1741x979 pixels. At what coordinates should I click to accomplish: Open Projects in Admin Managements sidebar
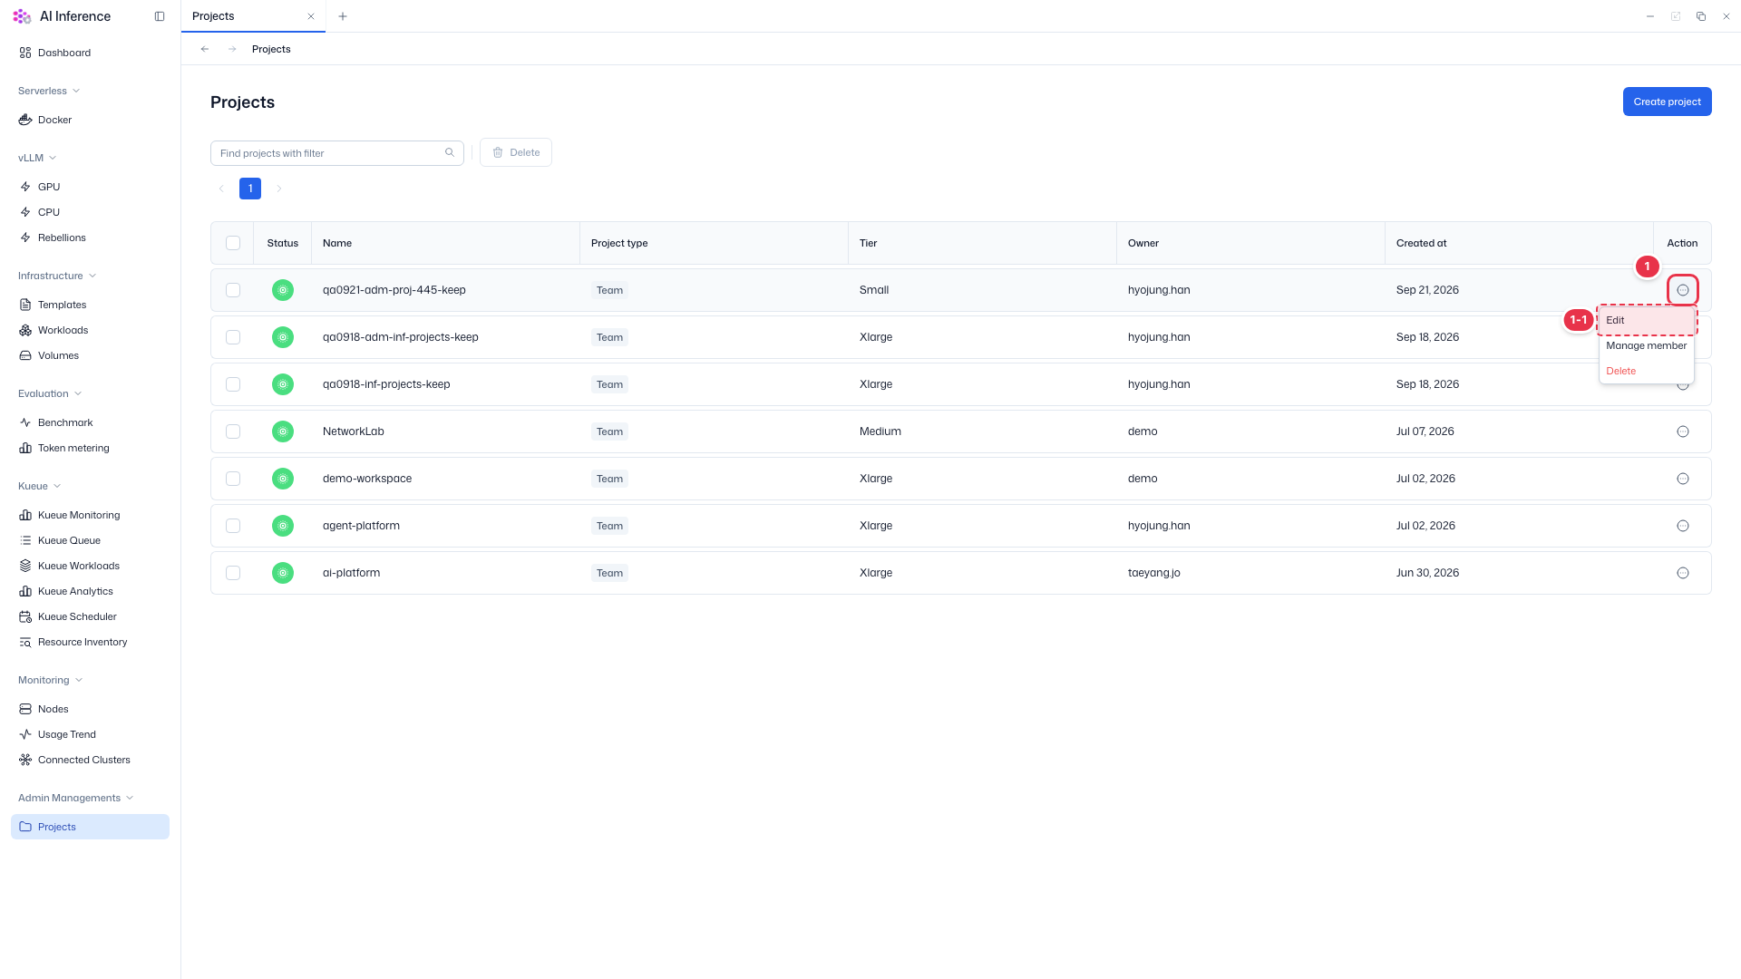click(90, 827)
